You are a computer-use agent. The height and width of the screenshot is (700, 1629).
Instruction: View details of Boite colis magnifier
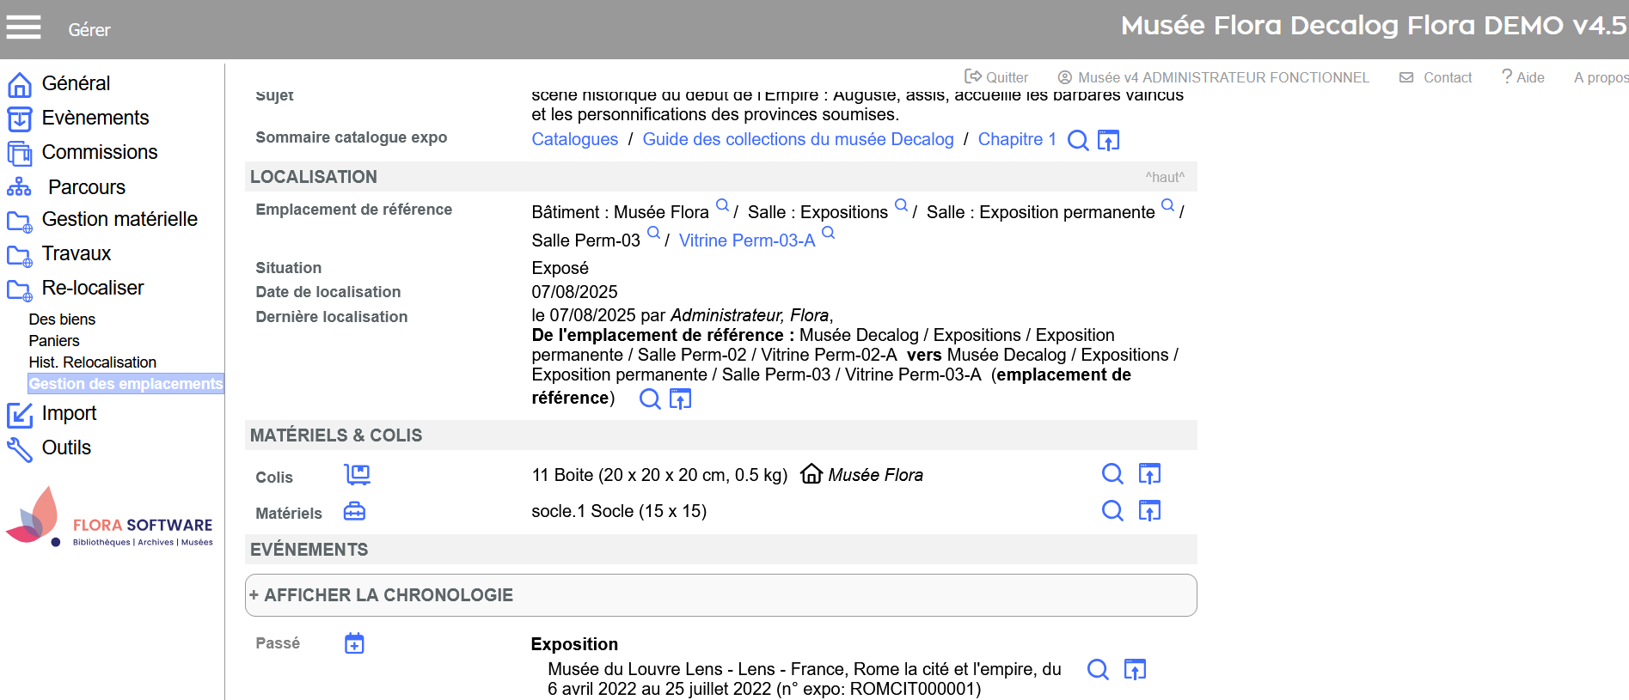click(x=1112, y=474)
